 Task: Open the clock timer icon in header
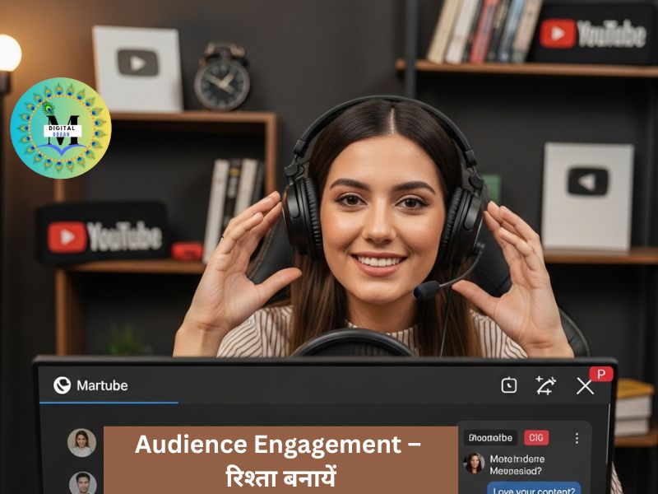[509, 385]
